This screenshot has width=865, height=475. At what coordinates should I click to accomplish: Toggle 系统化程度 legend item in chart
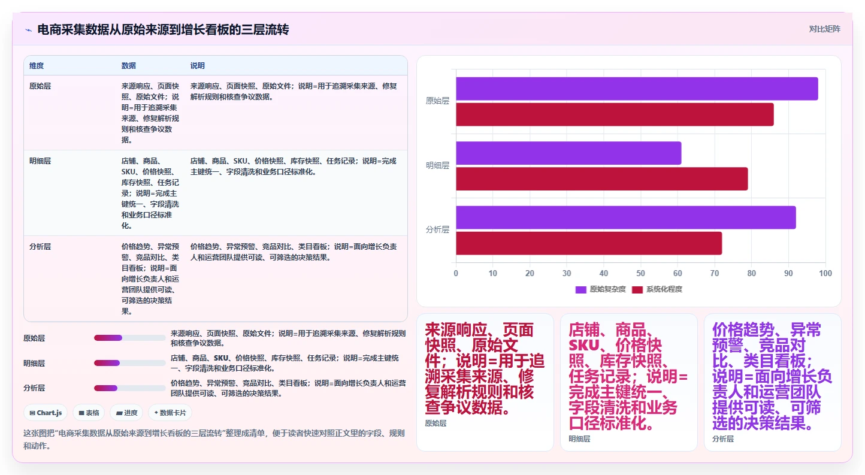[x=657, y=289]
